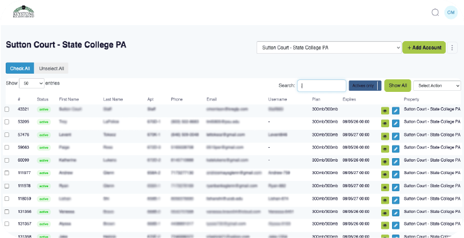Screen dimensions: 464x238
Task: Tick the checkbox for account 57476
Action: click(7, 135)
